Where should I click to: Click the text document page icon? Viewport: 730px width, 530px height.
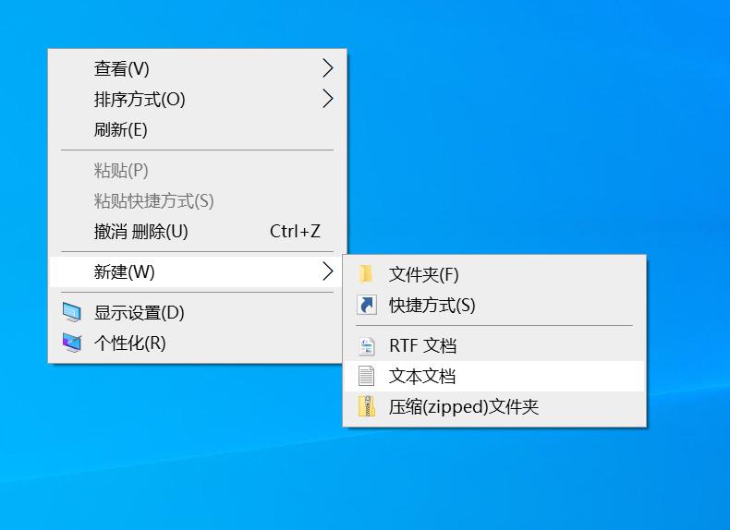(366, 376)
